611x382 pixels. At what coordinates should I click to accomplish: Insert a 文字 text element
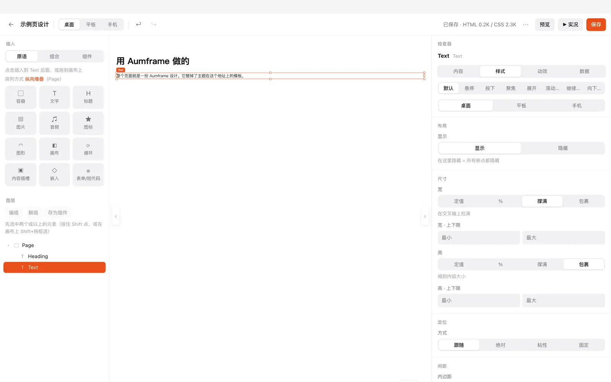[x=55, y=97]
